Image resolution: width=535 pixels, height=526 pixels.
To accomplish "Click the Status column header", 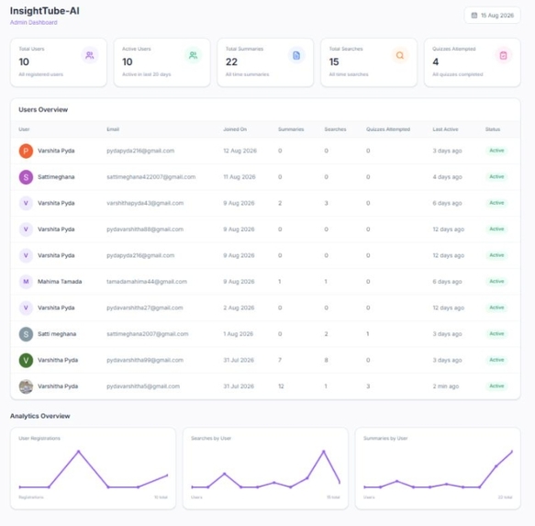I will click(x=493, y=129).
